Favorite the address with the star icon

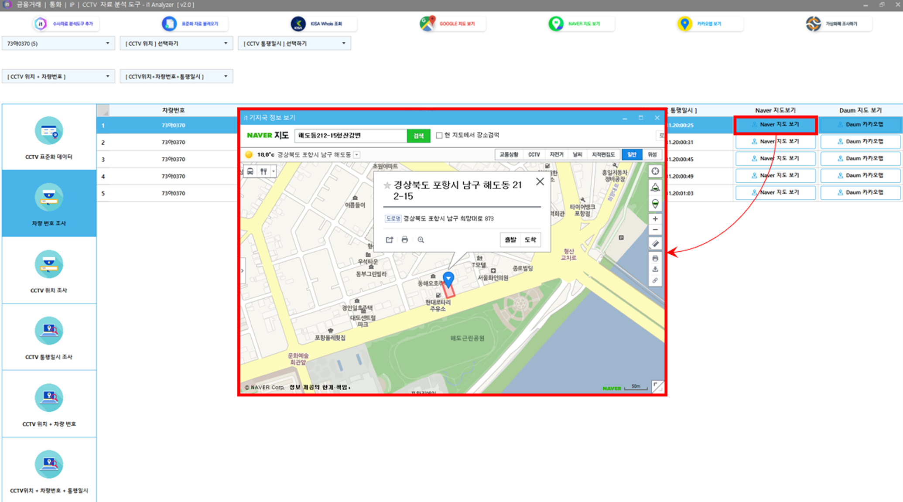[387, 185]
